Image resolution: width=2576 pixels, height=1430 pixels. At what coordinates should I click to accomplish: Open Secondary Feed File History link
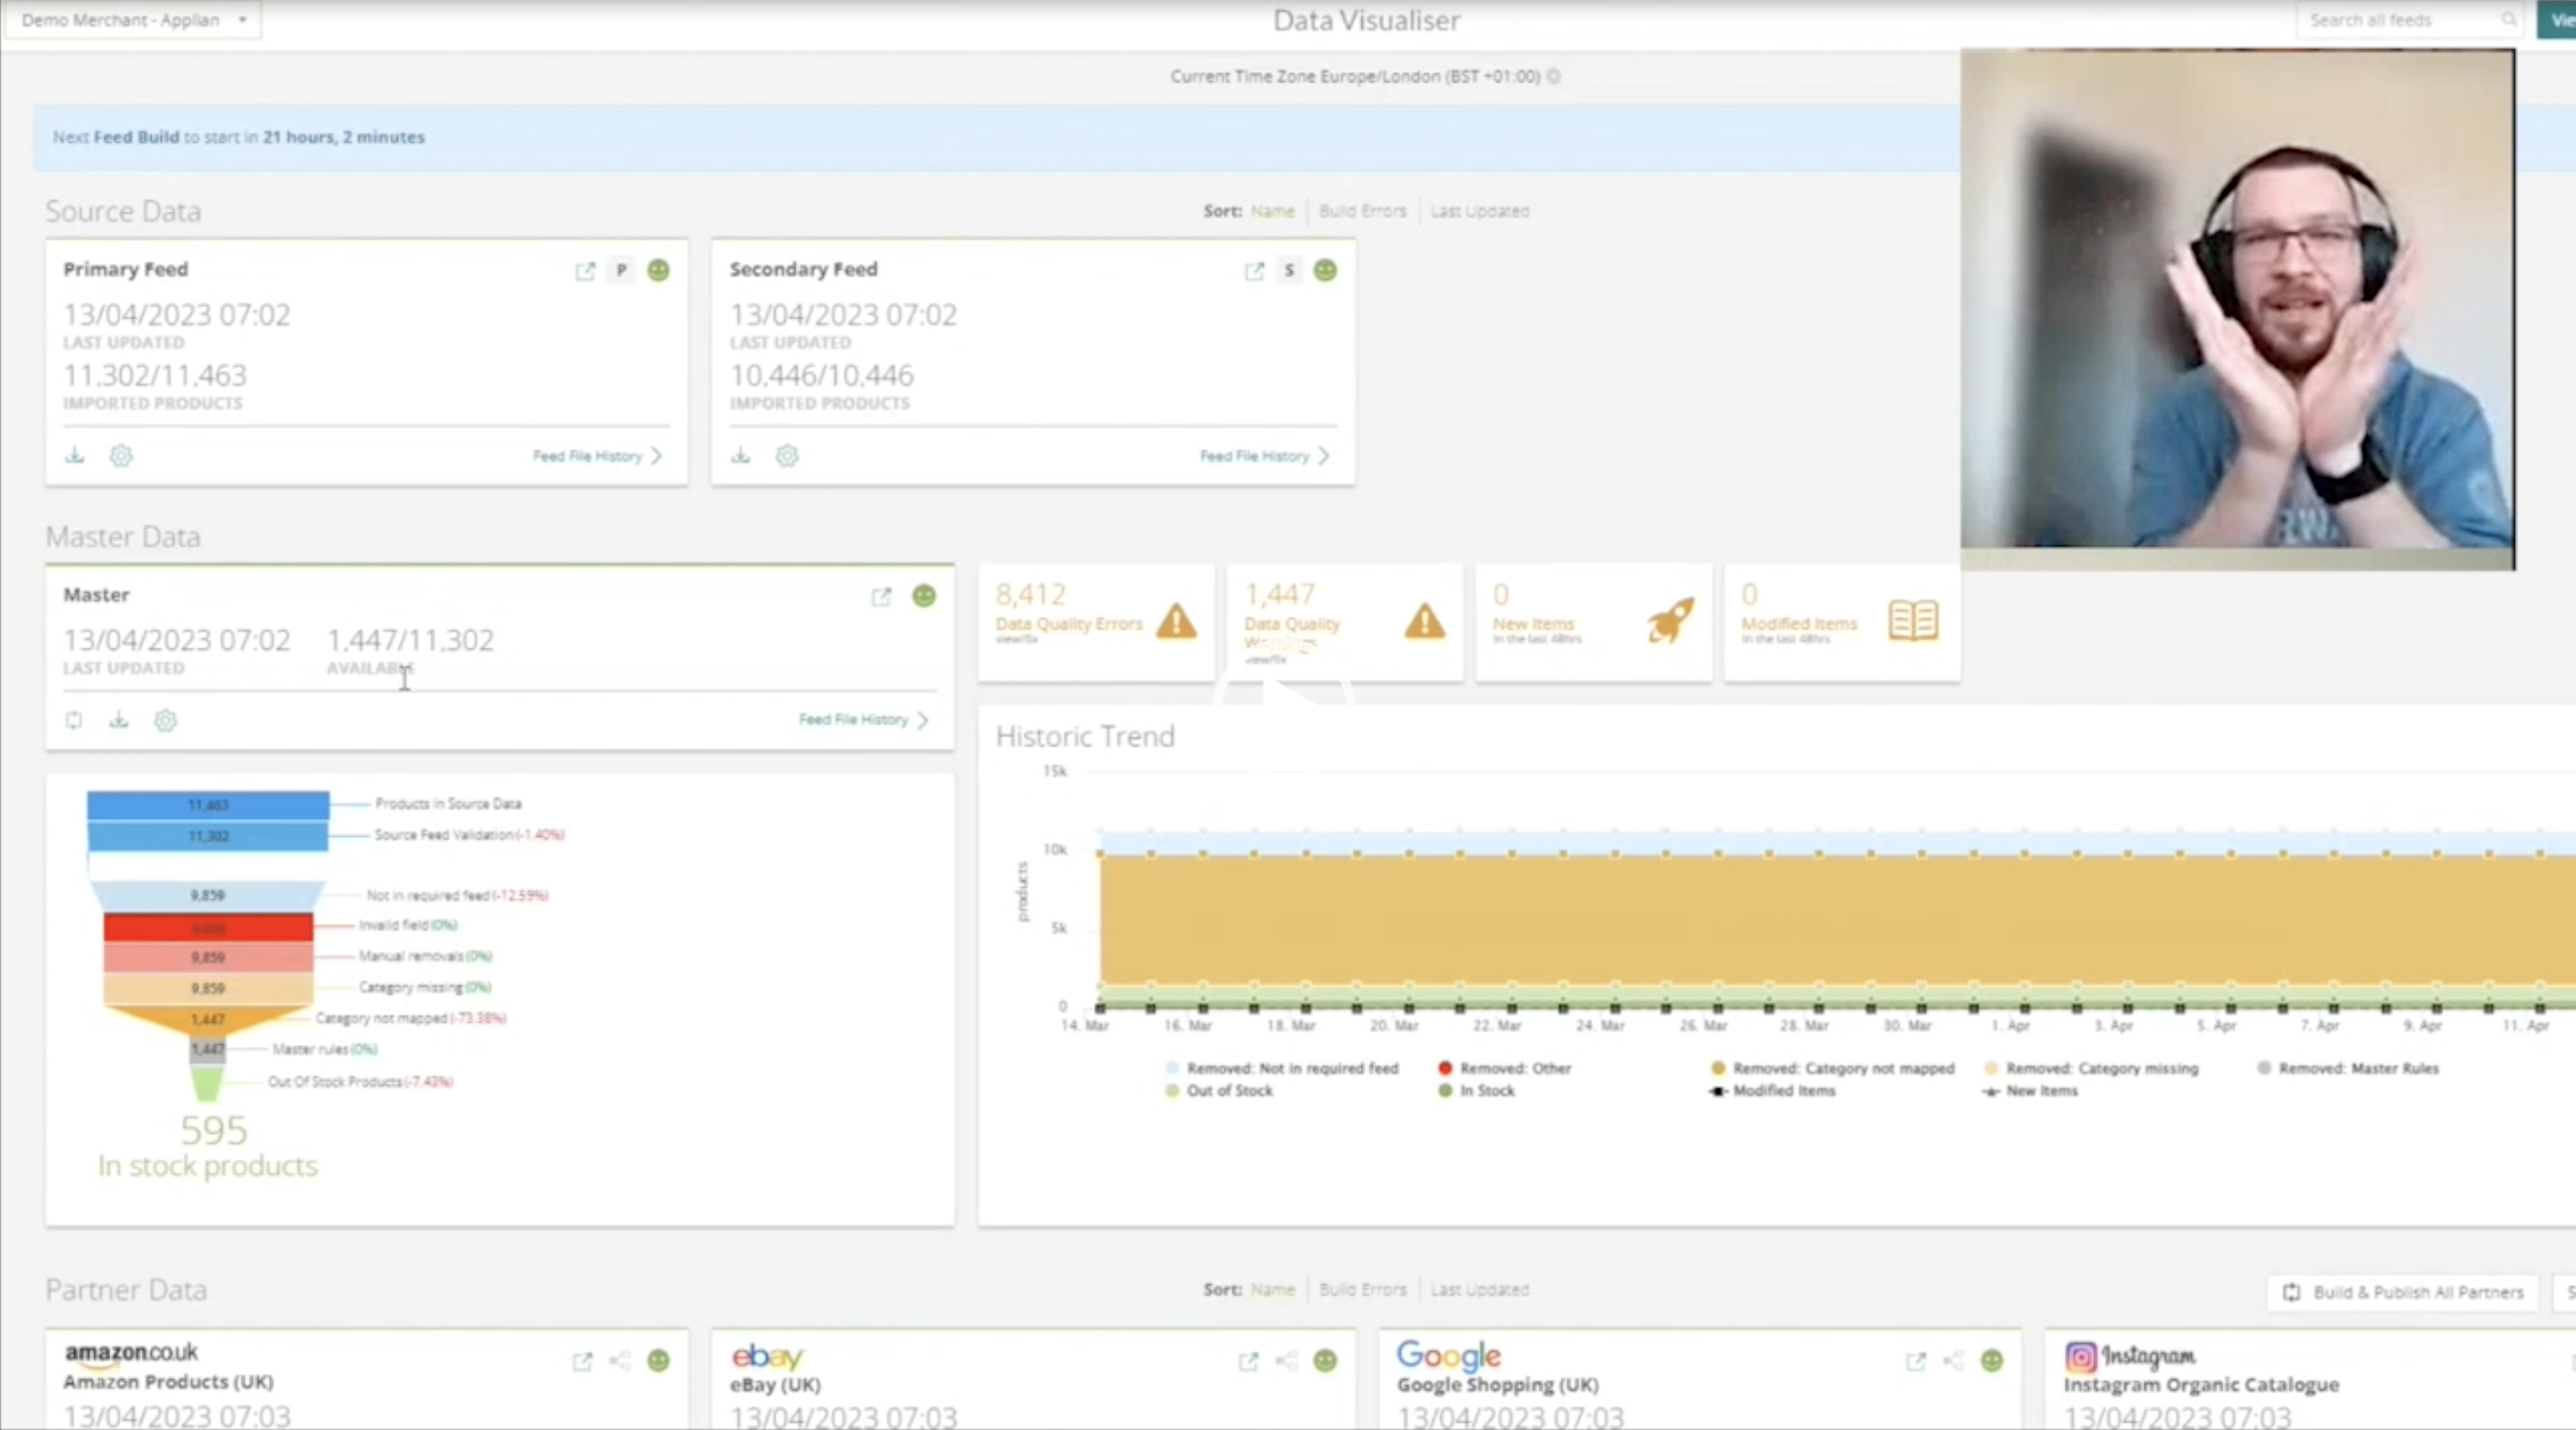tap(1254, 456)
